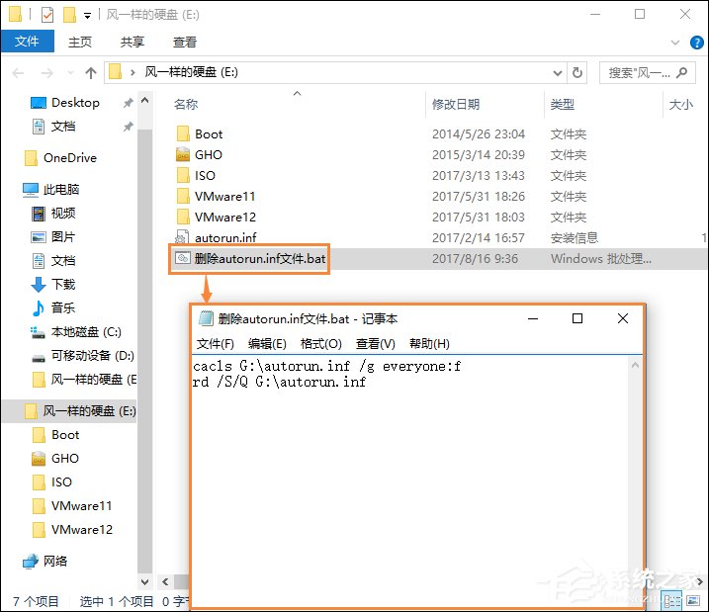Open address bar history dropdown
Screen dimensions: 709x612
coord(558,73)
